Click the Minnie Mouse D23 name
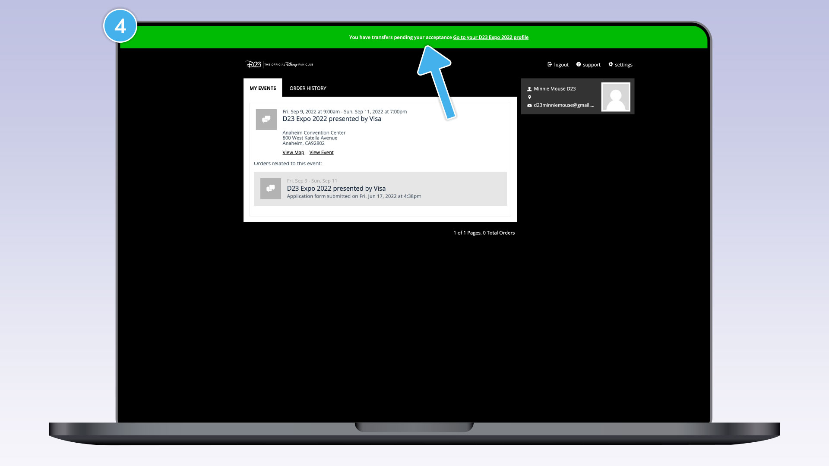This screenshot has width=829, height=466. [554, 89]
